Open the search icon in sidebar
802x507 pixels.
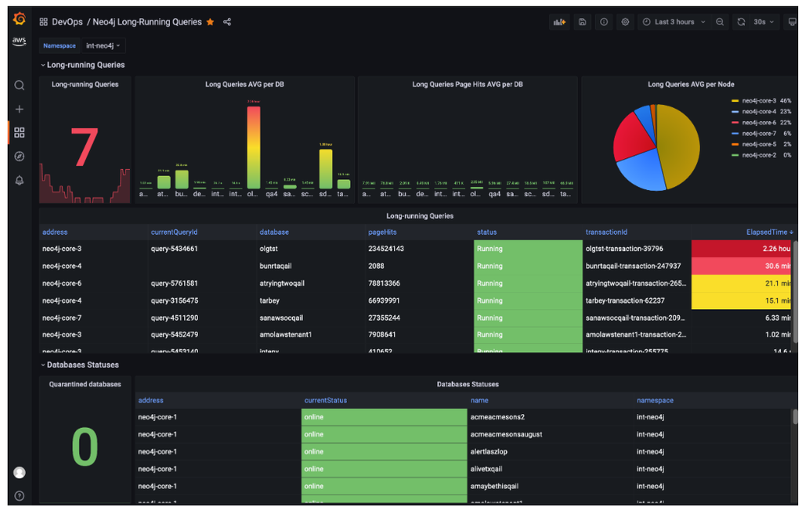coord(20,85)
